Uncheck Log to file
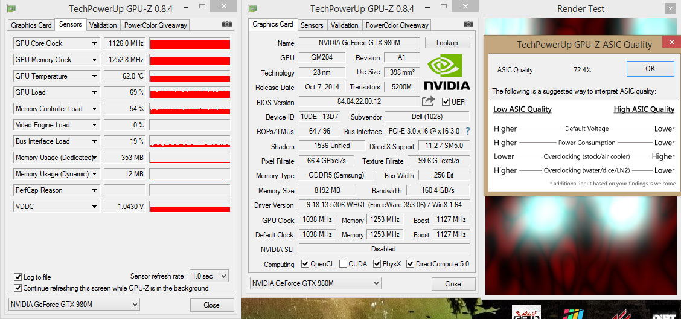The width and height of the screenshot is (681, 319). [x=18, y=277]
